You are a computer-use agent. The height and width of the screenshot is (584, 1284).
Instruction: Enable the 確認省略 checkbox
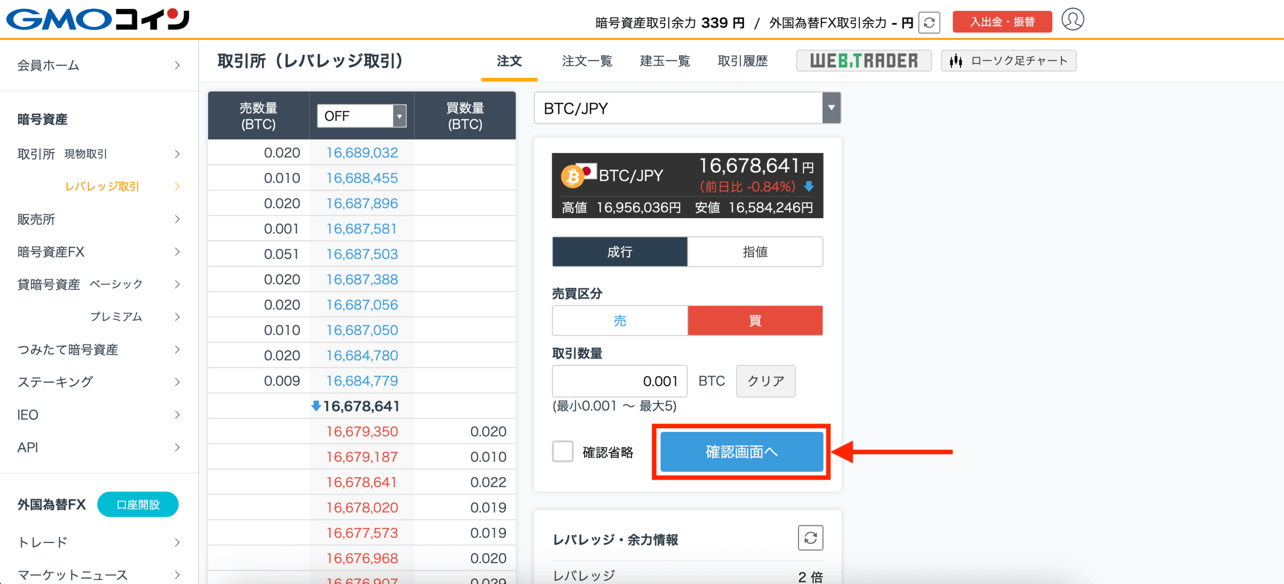tap(563, 452)
